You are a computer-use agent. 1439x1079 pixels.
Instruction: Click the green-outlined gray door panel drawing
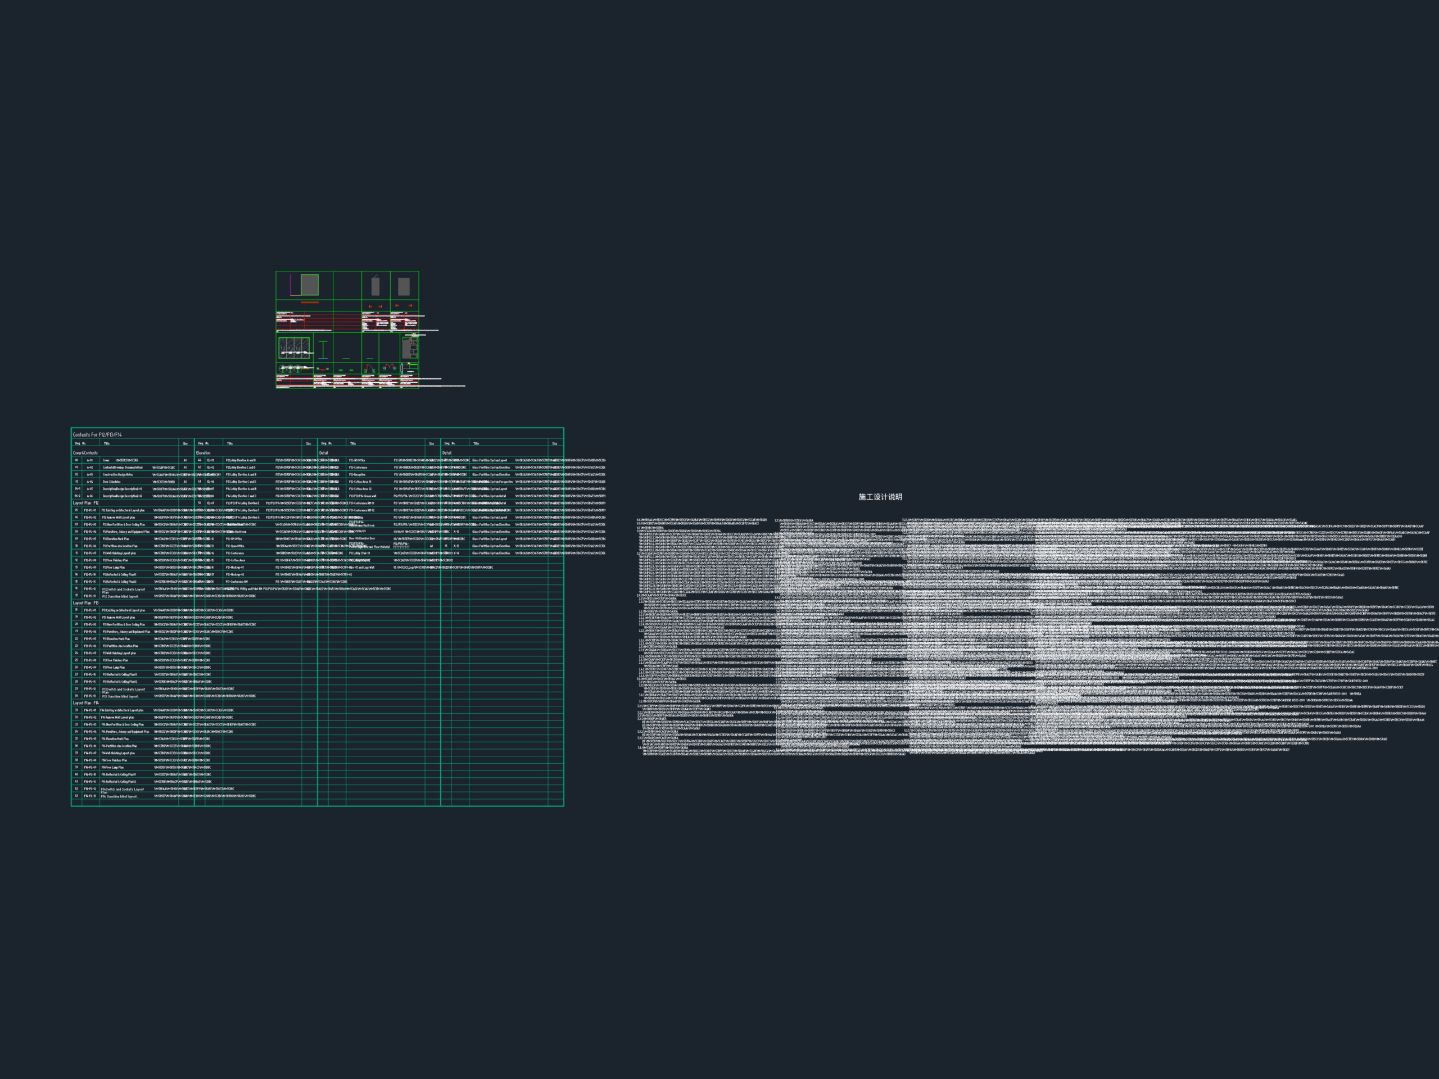310,285
